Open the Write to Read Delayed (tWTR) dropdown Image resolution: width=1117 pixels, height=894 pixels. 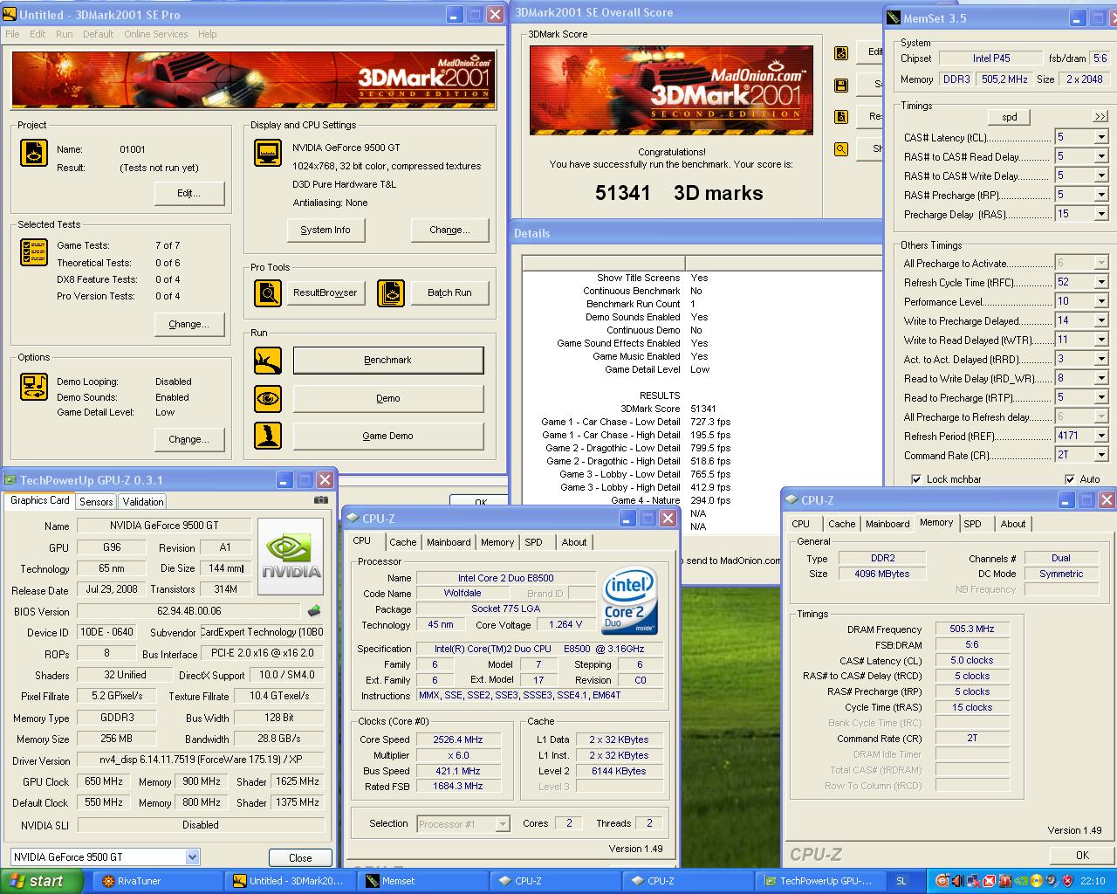pos(1101,340)
